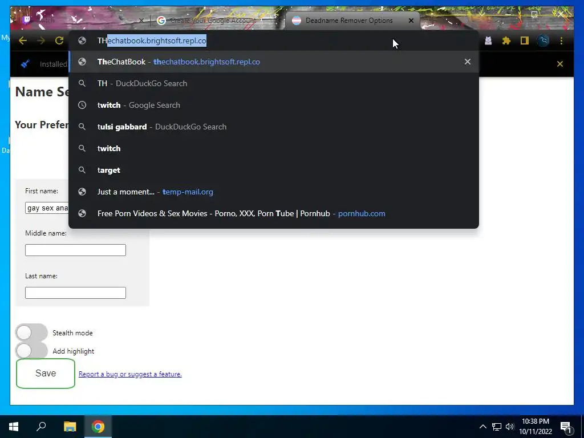
Task: Open Windows taskbar search
Action: 41,427
